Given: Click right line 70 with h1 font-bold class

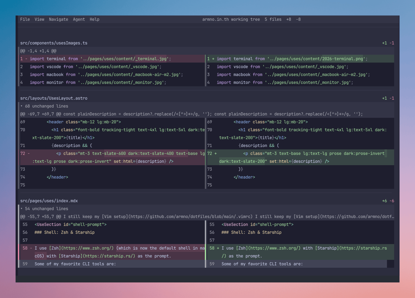Looking at the screenshot, I should point(300,134).
